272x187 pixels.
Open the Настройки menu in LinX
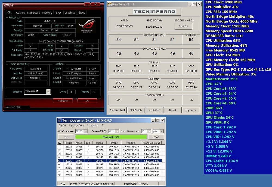point(76,125)
